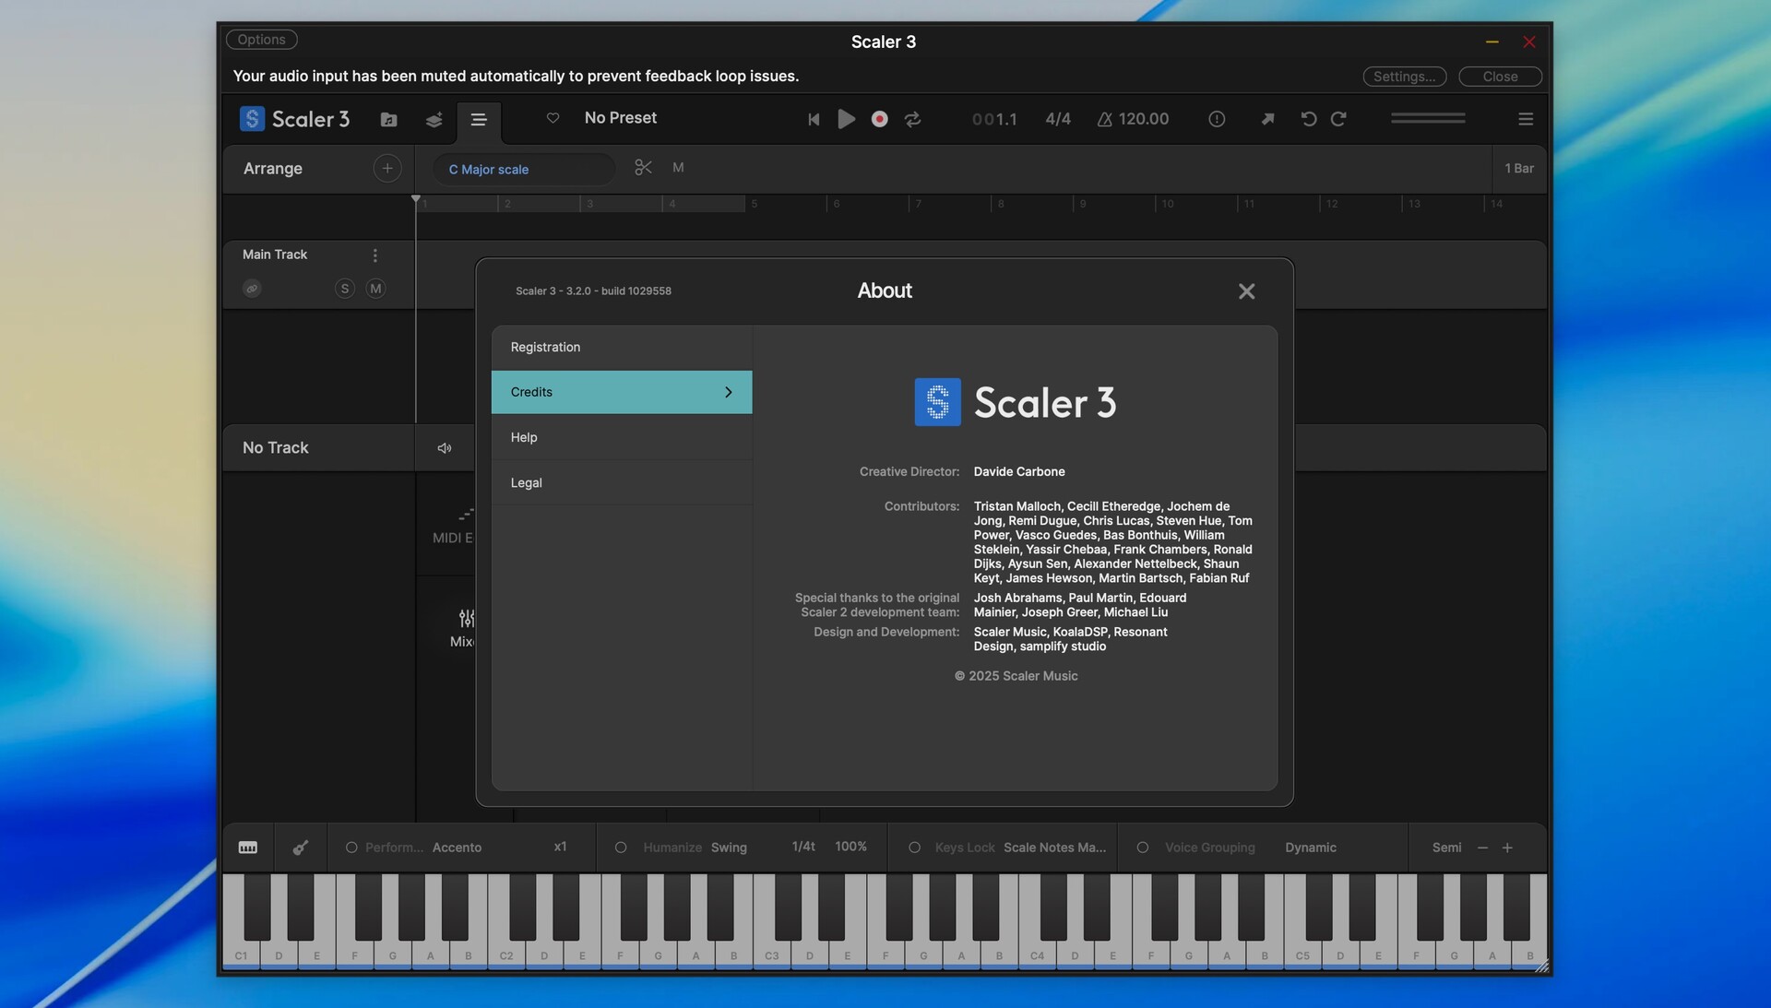This screenshot has height=1008, width=1771.
Task: Open the Dynamic voice grouping dropdown
Action: coord(1310,848)
